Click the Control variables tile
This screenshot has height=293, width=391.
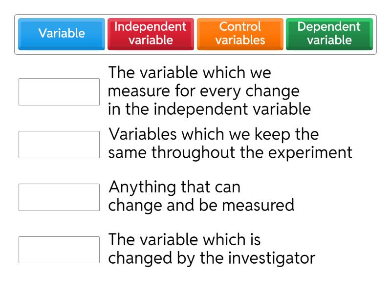point(240,34)
